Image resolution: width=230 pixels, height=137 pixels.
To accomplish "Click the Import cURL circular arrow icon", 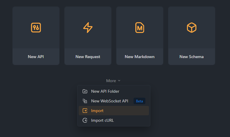I will 85,120.
